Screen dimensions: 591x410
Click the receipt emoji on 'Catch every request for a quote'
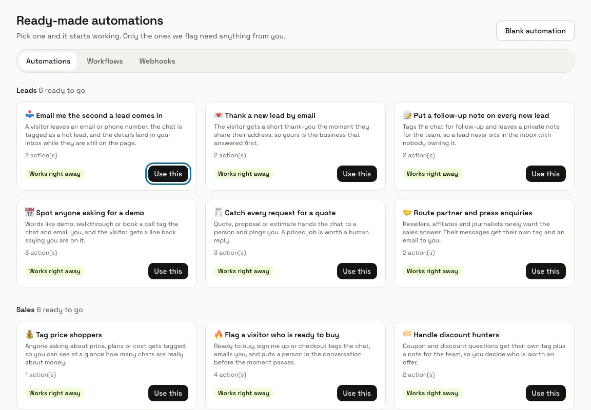[218, 212]
